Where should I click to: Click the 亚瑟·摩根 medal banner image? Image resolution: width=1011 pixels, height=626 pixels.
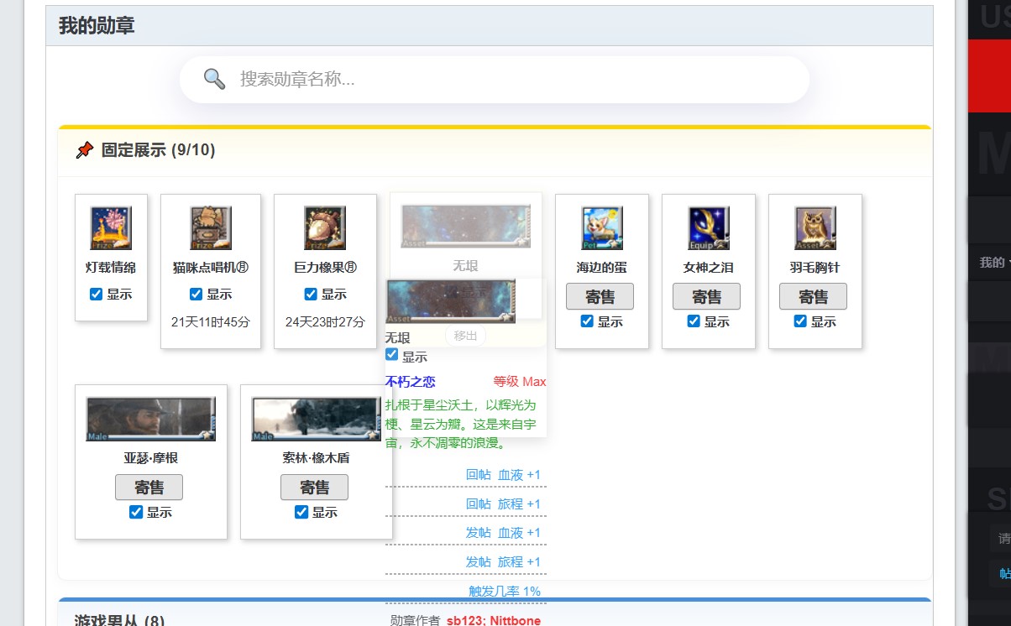point(151,419)
